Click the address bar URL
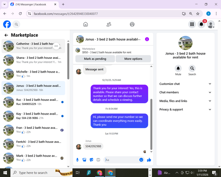 point(66,14)
